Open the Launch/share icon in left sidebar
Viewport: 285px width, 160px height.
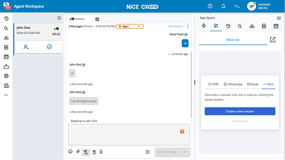click(x=6, y=66)
